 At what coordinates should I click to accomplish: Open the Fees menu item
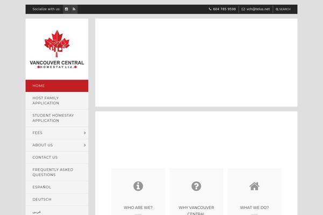pyautogui.click(x=57, y=133)
